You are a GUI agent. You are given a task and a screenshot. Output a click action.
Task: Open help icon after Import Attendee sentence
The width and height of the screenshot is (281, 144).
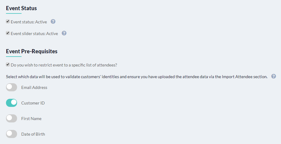coord(274,76)
